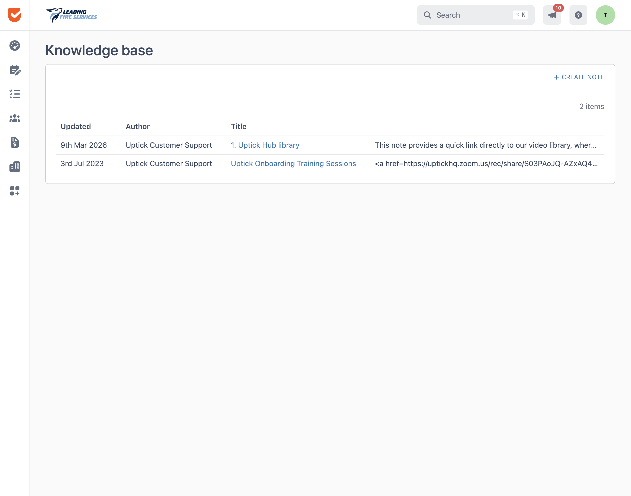The width and height of the screenshot is (631, 496).
Task: Click into the Search field
Action: point(476,15)
